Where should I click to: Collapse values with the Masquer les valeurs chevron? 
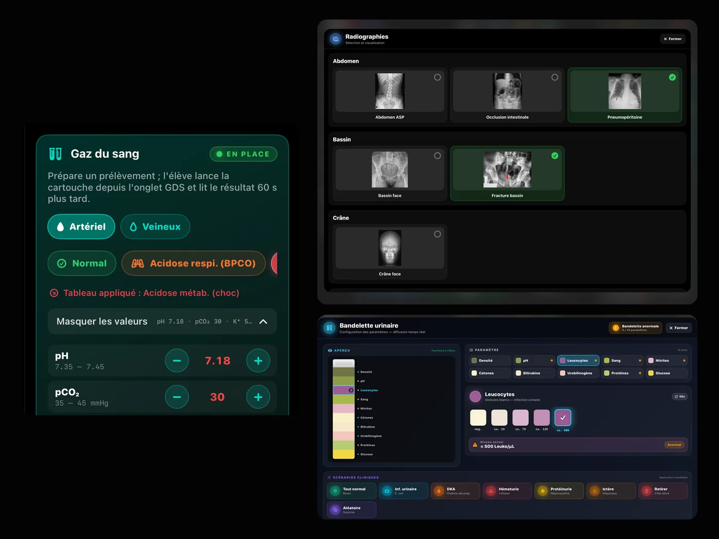point(263,322)
